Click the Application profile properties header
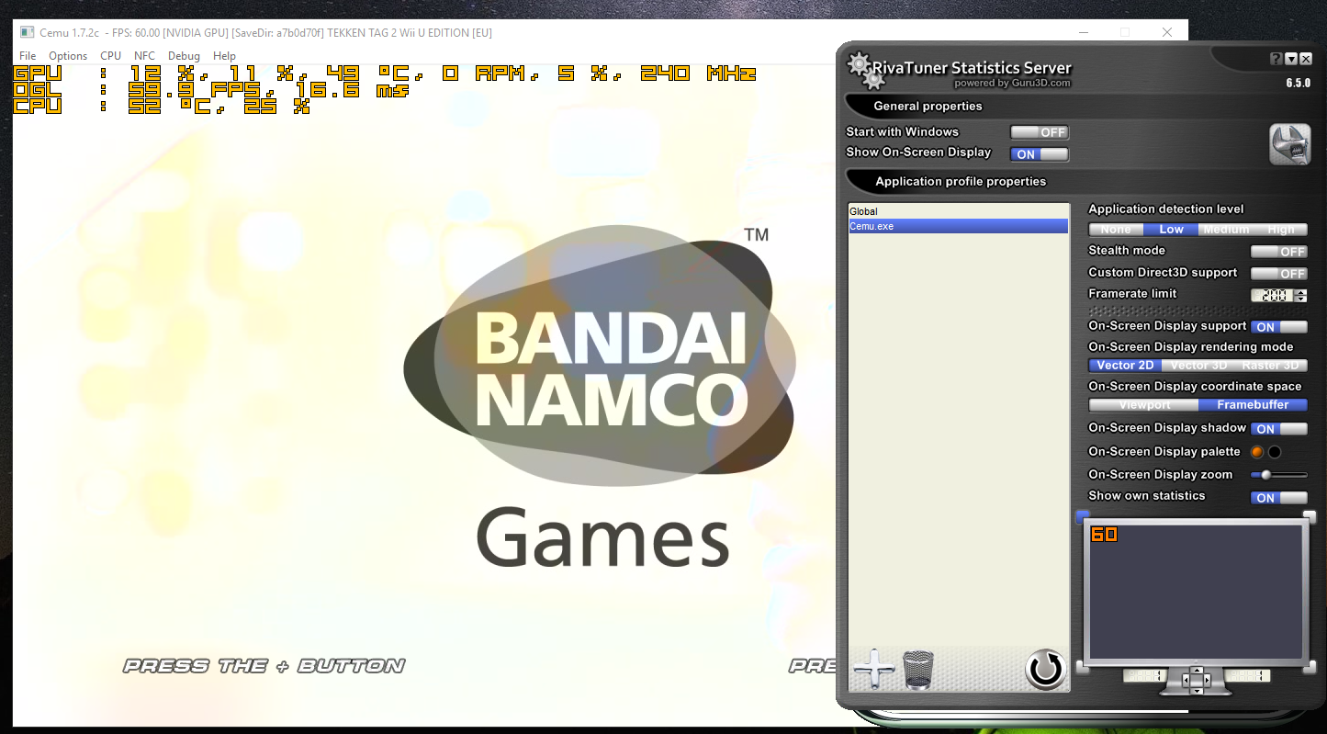 click(x=961, y=182)
